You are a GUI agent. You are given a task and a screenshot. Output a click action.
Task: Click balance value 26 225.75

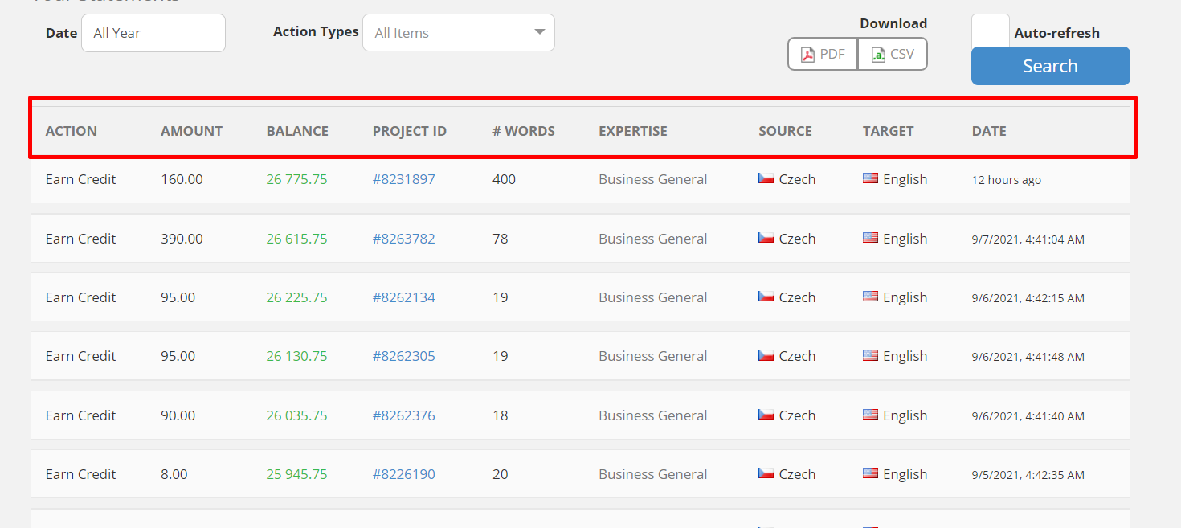(296, 297)
